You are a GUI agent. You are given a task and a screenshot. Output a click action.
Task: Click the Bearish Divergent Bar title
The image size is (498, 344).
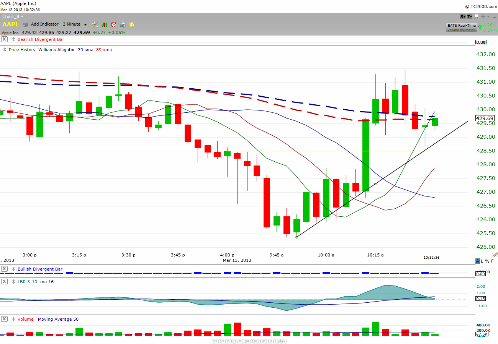(41, 39)
